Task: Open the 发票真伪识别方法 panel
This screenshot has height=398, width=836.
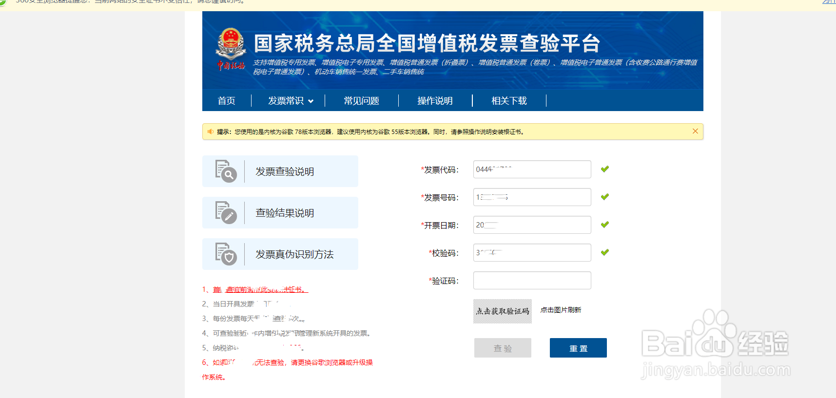Action: click(280, 254)
